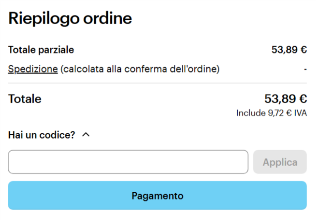
Task: Collapse the 'Hai un codice?' chevron
Action: [x=86, y=134]
